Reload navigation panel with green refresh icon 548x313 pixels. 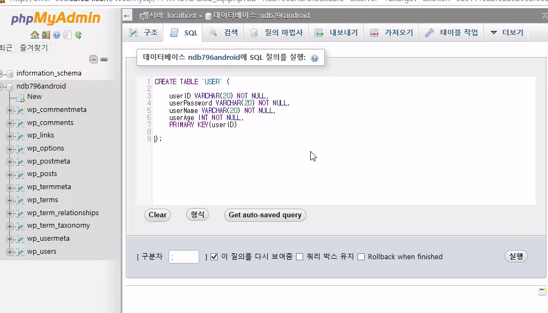(78, 35)
